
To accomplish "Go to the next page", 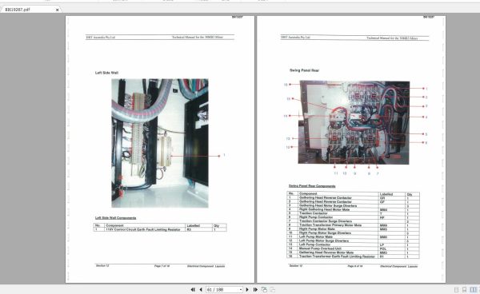I will tap(247, 289).
